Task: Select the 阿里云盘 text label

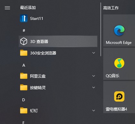Action: (38, 76)
